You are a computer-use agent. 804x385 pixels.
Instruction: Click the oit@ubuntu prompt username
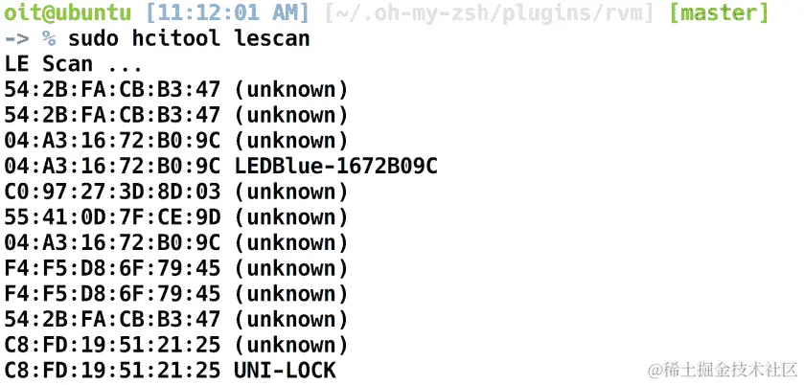click(x=68, y=12)
